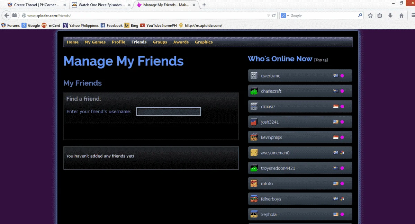Open the Bing bookmark
The image size is (415, 224).
(x=131, y=25)
